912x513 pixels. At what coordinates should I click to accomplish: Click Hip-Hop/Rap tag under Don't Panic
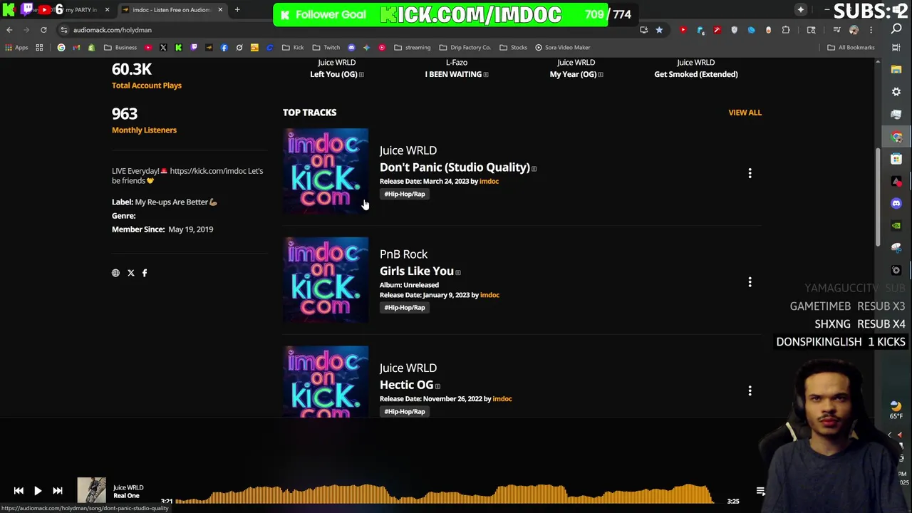(x=404, y=194)
